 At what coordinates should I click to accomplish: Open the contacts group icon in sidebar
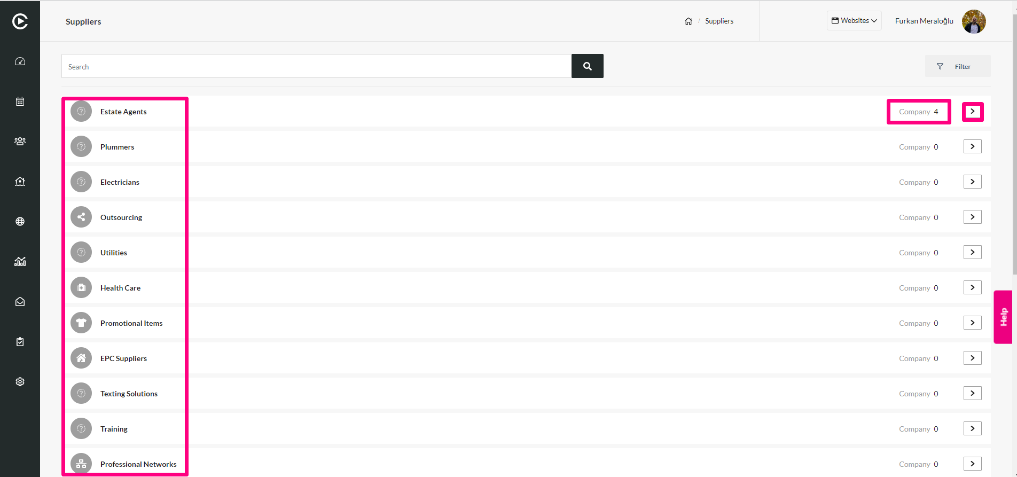point(20,142)
